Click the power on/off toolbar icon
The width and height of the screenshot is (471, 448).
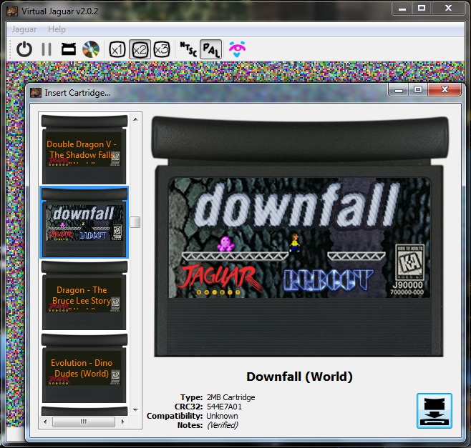tap(24, 49)
